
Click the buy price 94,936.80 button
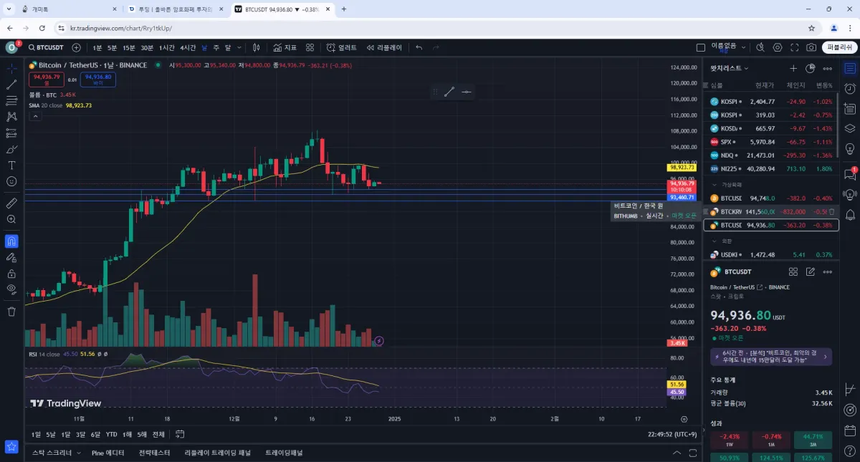point(98,79)
